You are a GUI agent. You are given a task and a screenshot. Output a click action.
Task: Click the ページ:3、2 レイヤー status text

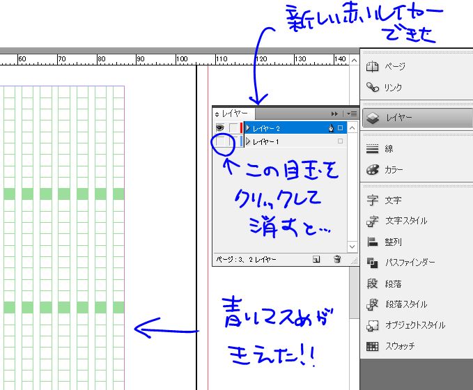pyautogui.click(x=246, y=259)
